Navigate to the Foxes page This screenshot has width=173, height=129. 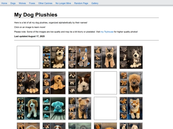[32, 3]
